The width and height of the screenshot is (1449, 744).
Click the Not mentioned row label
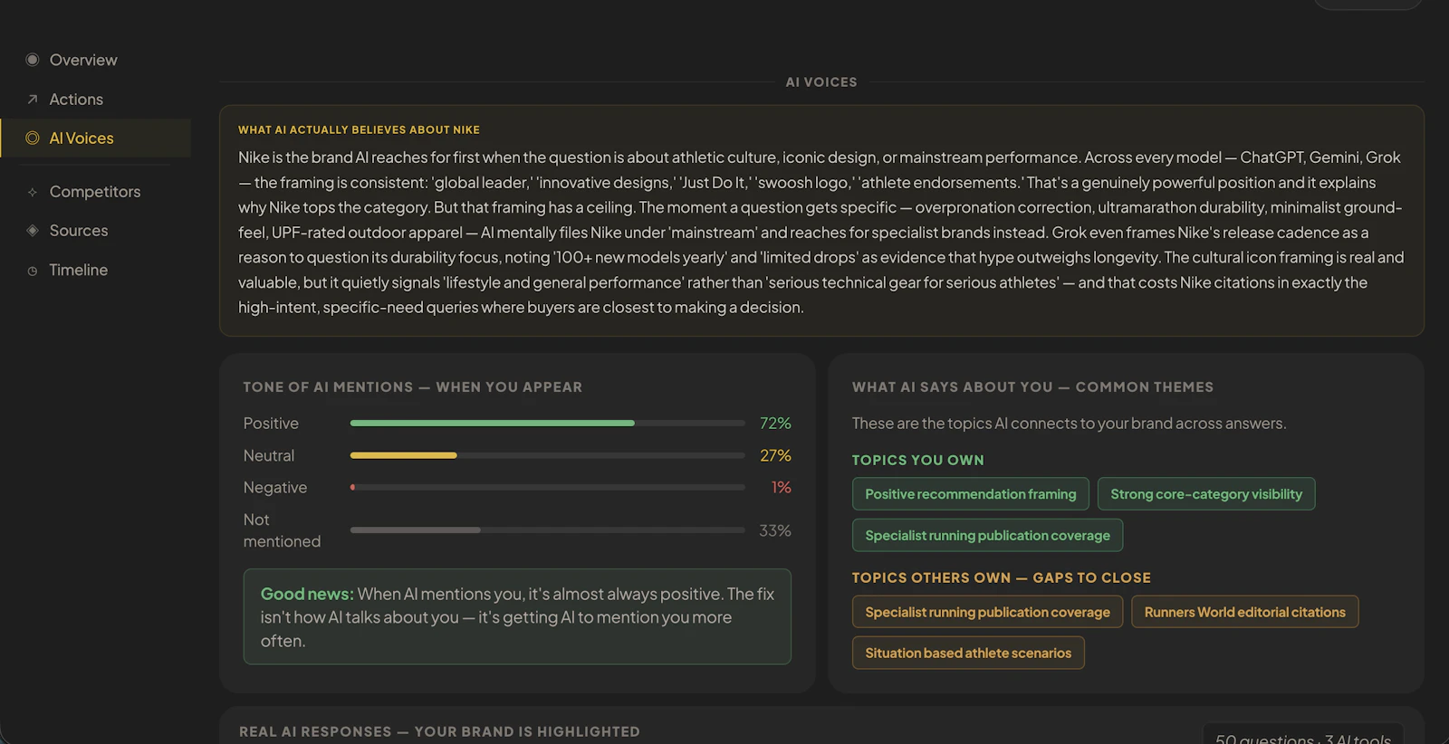click(282, 530)
